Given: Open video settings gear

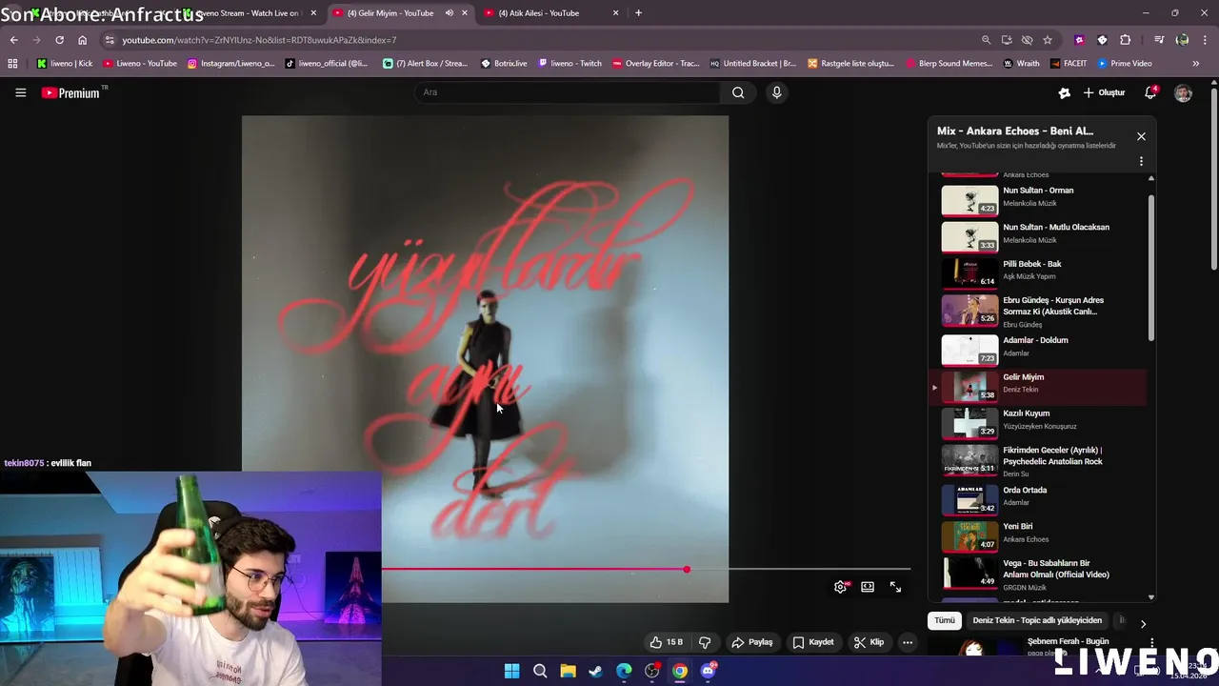Looking at the screenshot, I should [x=840, y=587].
